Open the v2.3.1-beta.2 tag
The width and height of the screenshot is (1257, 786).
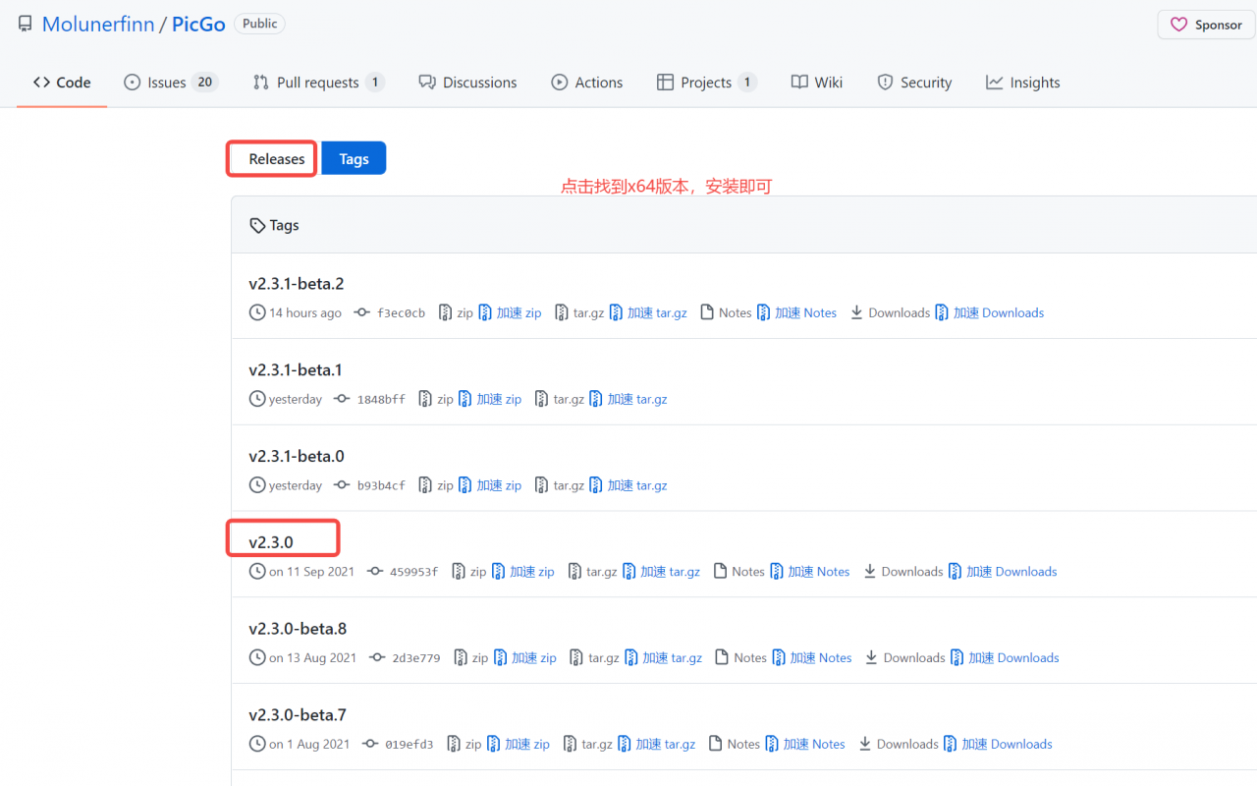click(x=297, y=284)
